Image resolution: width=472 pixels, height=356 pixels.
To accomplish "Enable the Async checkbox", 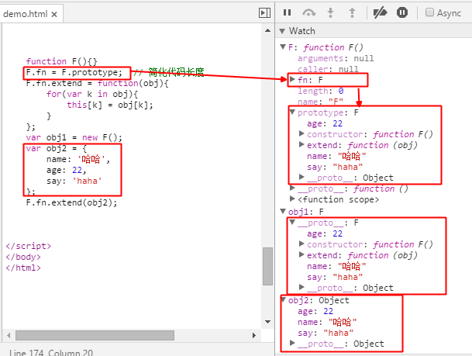I will pos(430,12).
